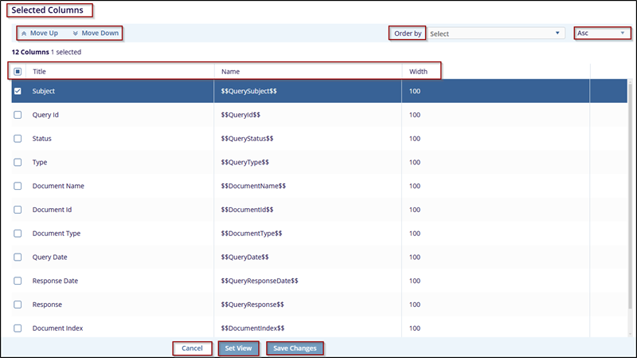Click the Name column header
Viewport: 637px width, 358px height.
230,72
